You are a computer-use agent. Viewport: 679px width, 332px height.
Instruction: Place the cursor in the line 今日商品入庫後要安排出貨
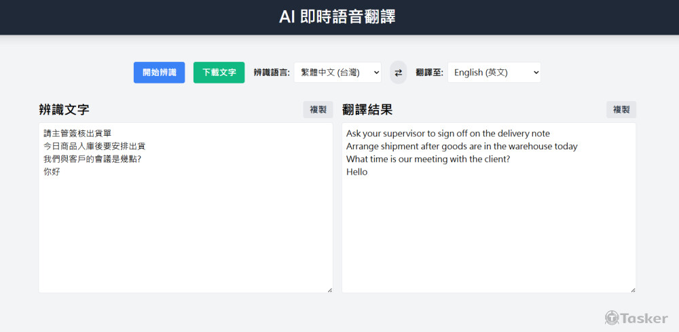[94, 146]
